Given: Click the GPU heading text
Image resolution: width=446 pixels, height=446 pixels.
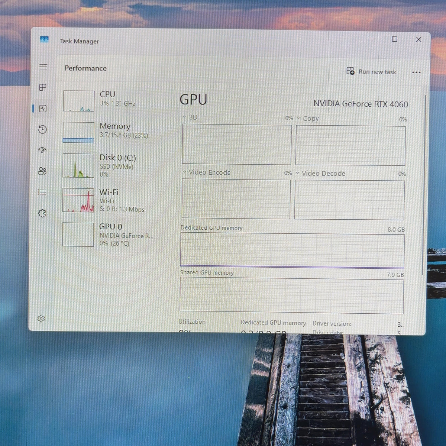Looking at the screenshot, I should pos(193,100).
